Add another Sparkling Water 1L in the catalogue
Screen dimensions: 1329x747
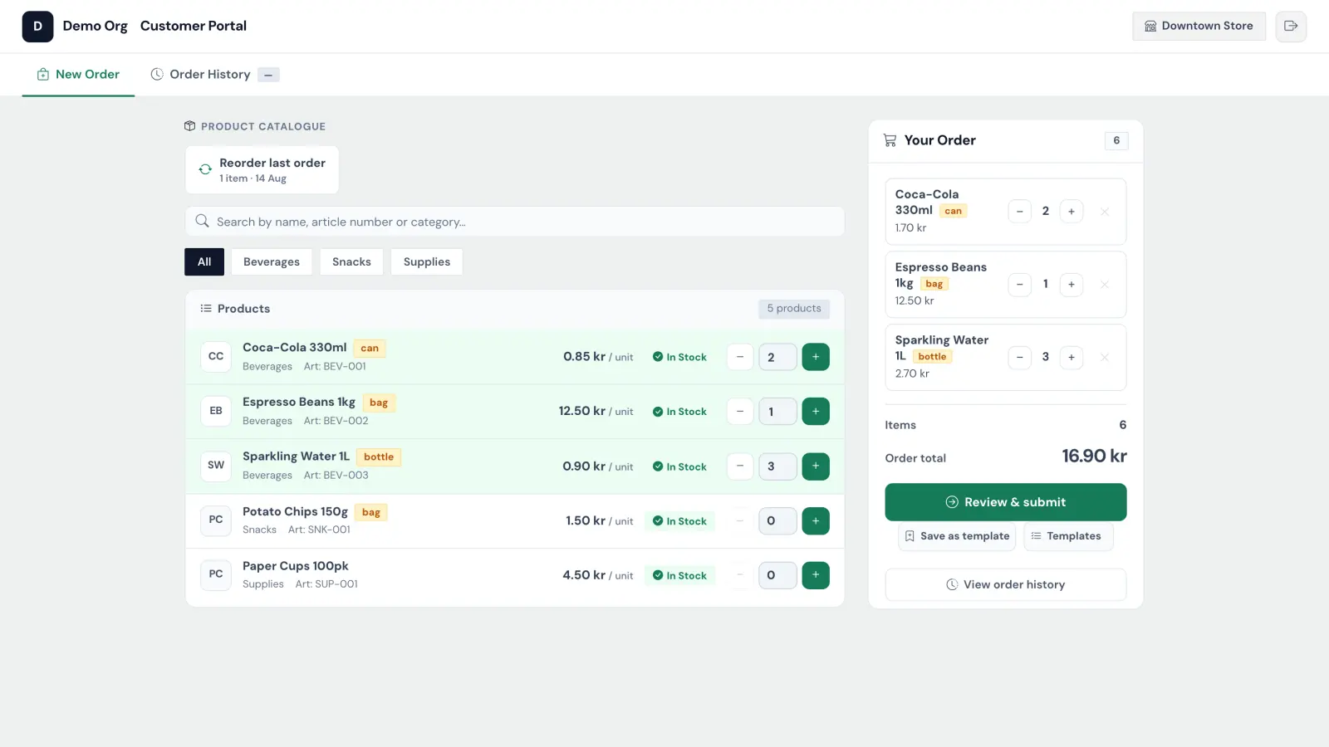coord(816,466)
